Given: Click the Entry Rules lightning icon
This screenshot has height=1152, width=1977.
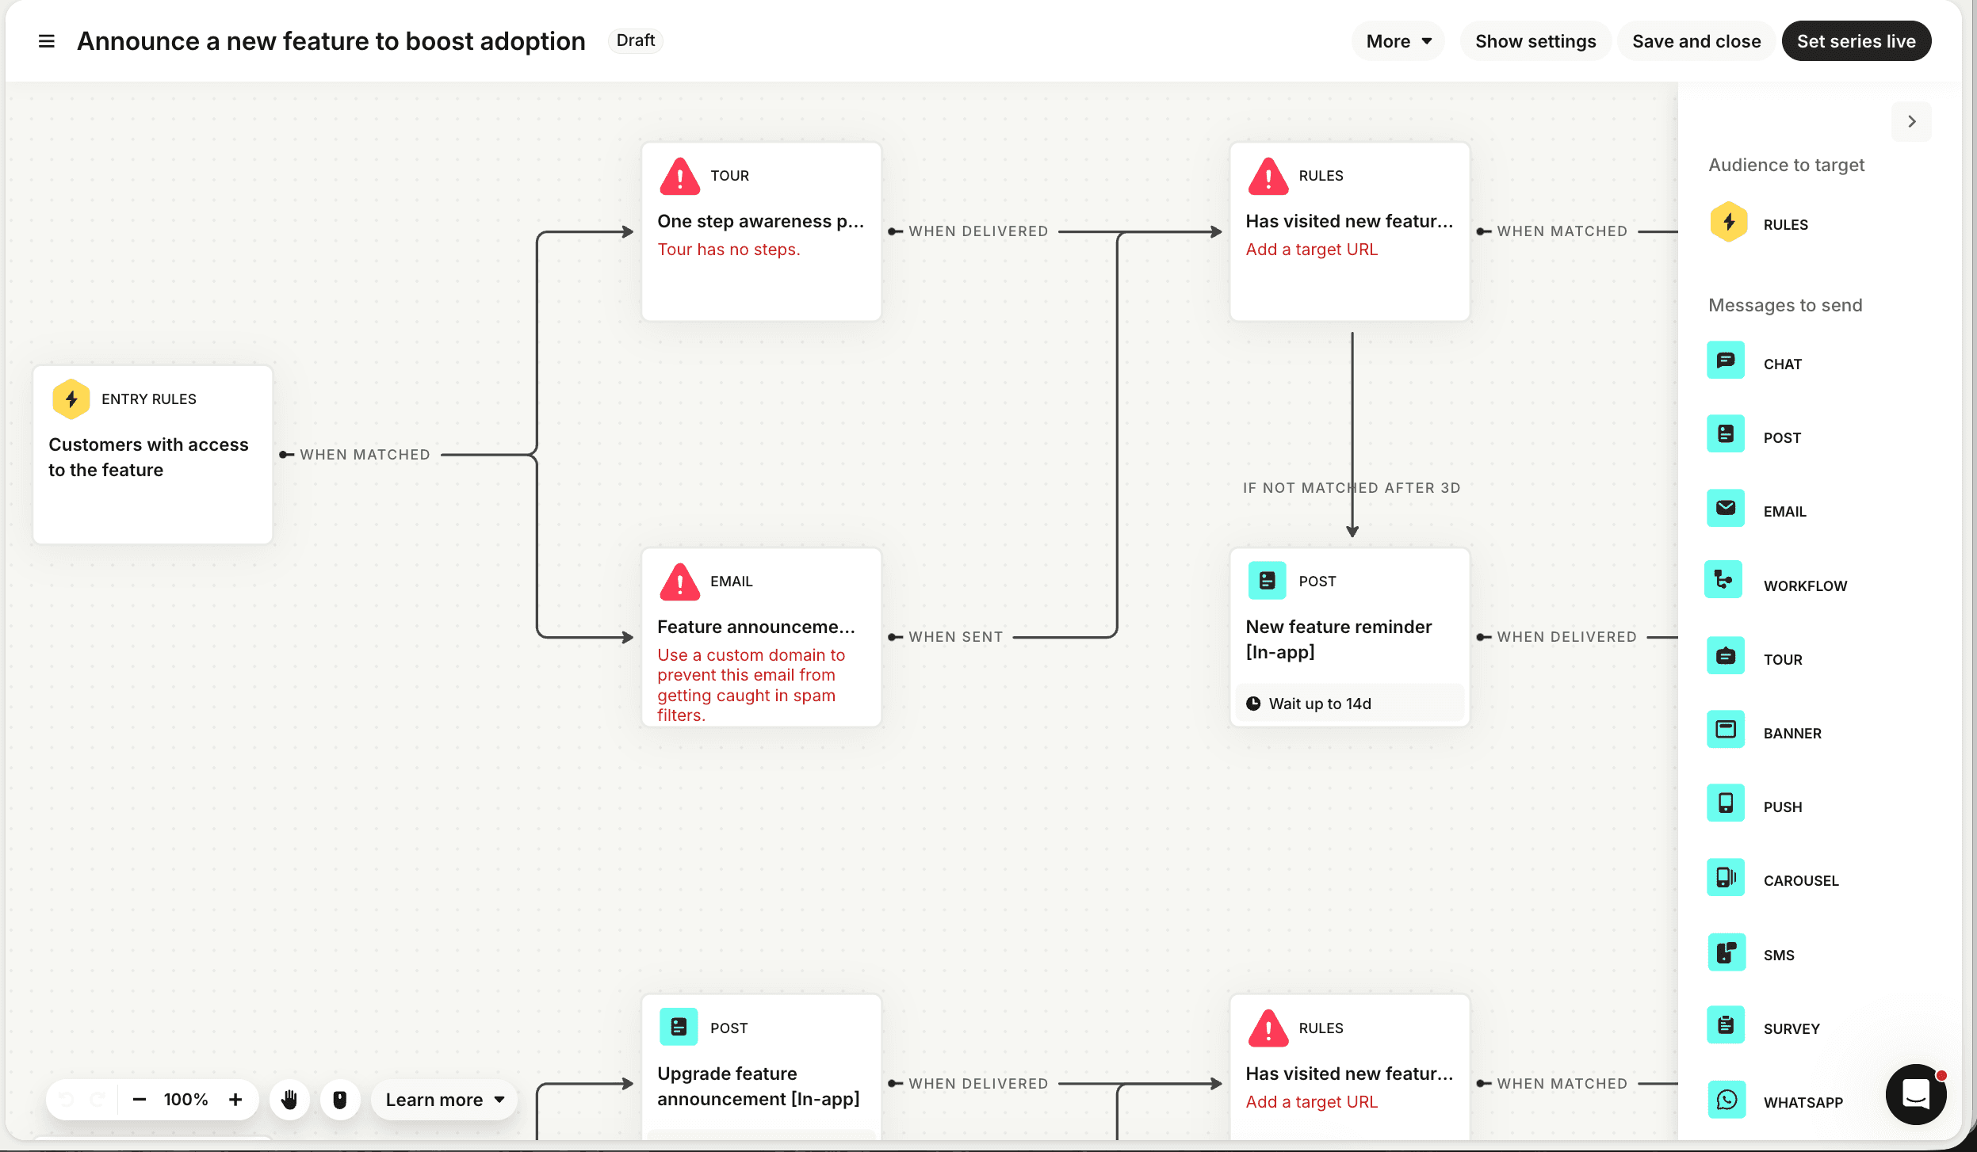Looking at the screenshot, I should (x=71, y=399).
